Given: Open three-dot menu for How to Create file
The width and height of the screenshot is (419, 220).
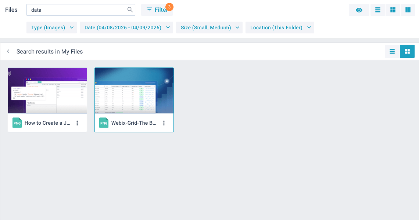Looking at the screenshot, I should pos(77,123).
